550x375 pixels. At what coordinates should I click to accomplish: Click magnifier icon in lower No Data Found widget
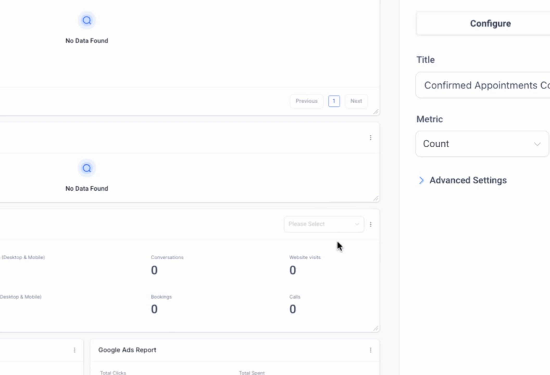87,168
